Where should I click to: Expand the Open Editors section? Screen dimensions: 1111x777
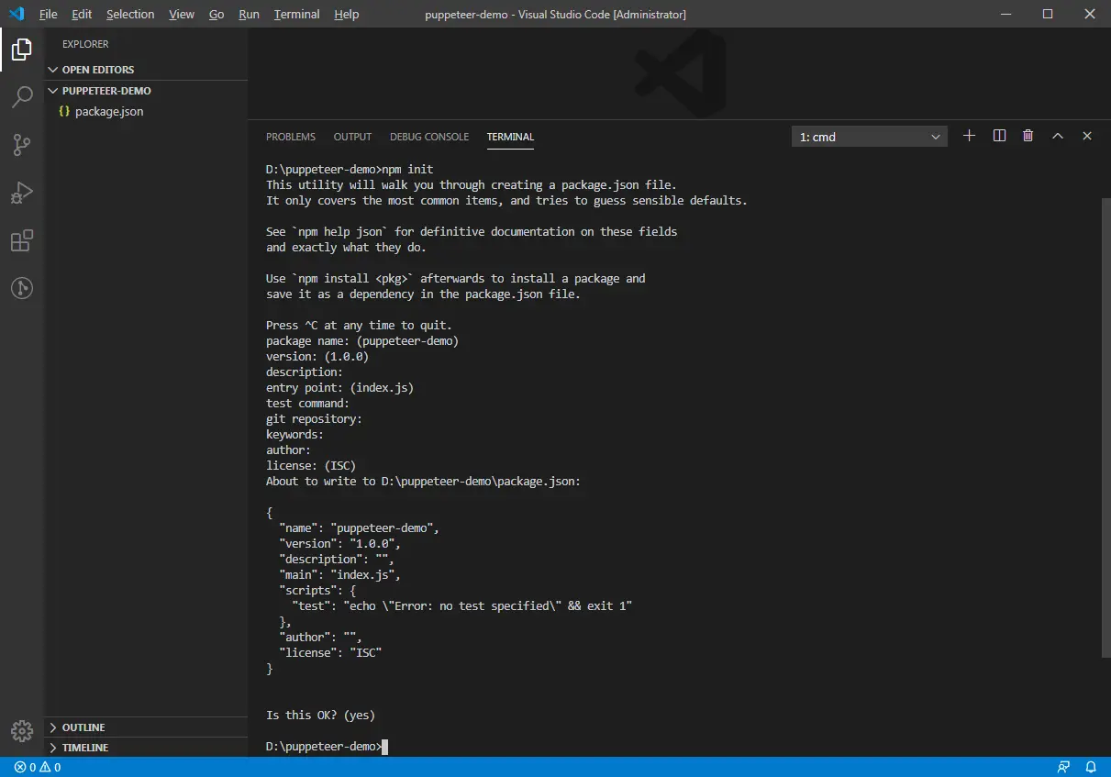point(146,70)
